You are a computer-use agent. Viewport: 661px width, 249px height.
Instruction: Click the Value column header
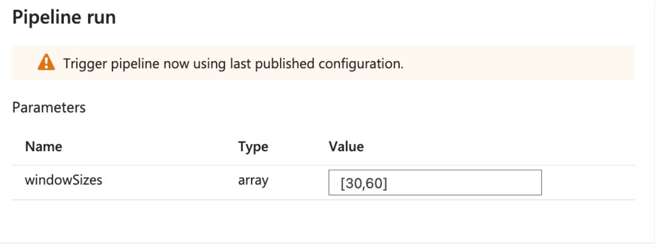346,147
